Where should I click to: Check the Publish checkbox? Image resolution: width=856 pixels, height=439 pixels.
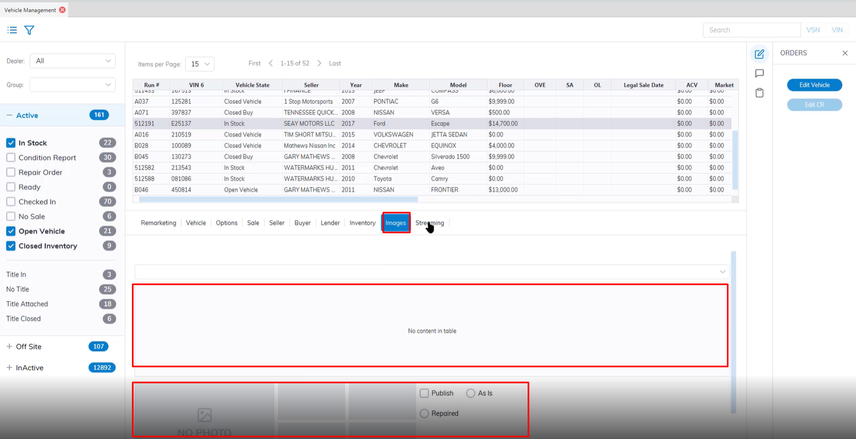(x=424, y=393)
